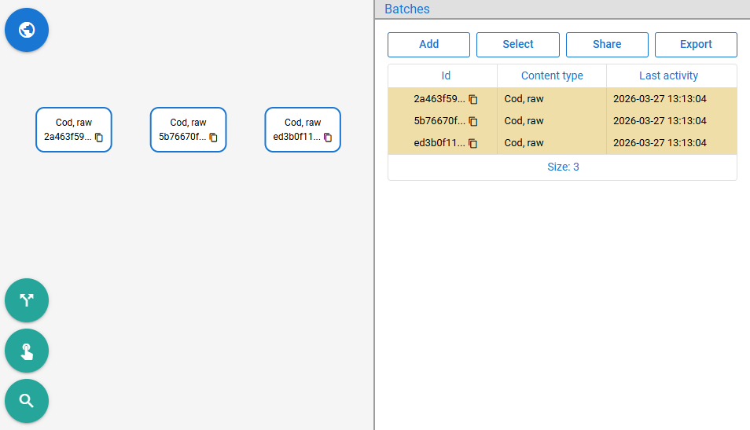Click the blue globe button
This screenshot has height=430, width=750.
27,30
